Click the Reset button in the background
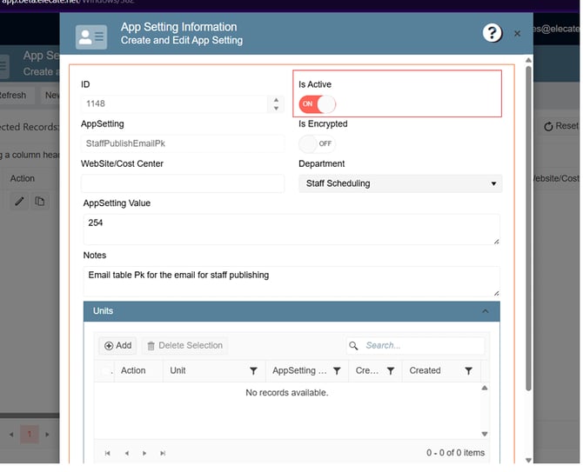Image resolution: width=583 pixels, height=472 pixels. (x=560, y=126)
